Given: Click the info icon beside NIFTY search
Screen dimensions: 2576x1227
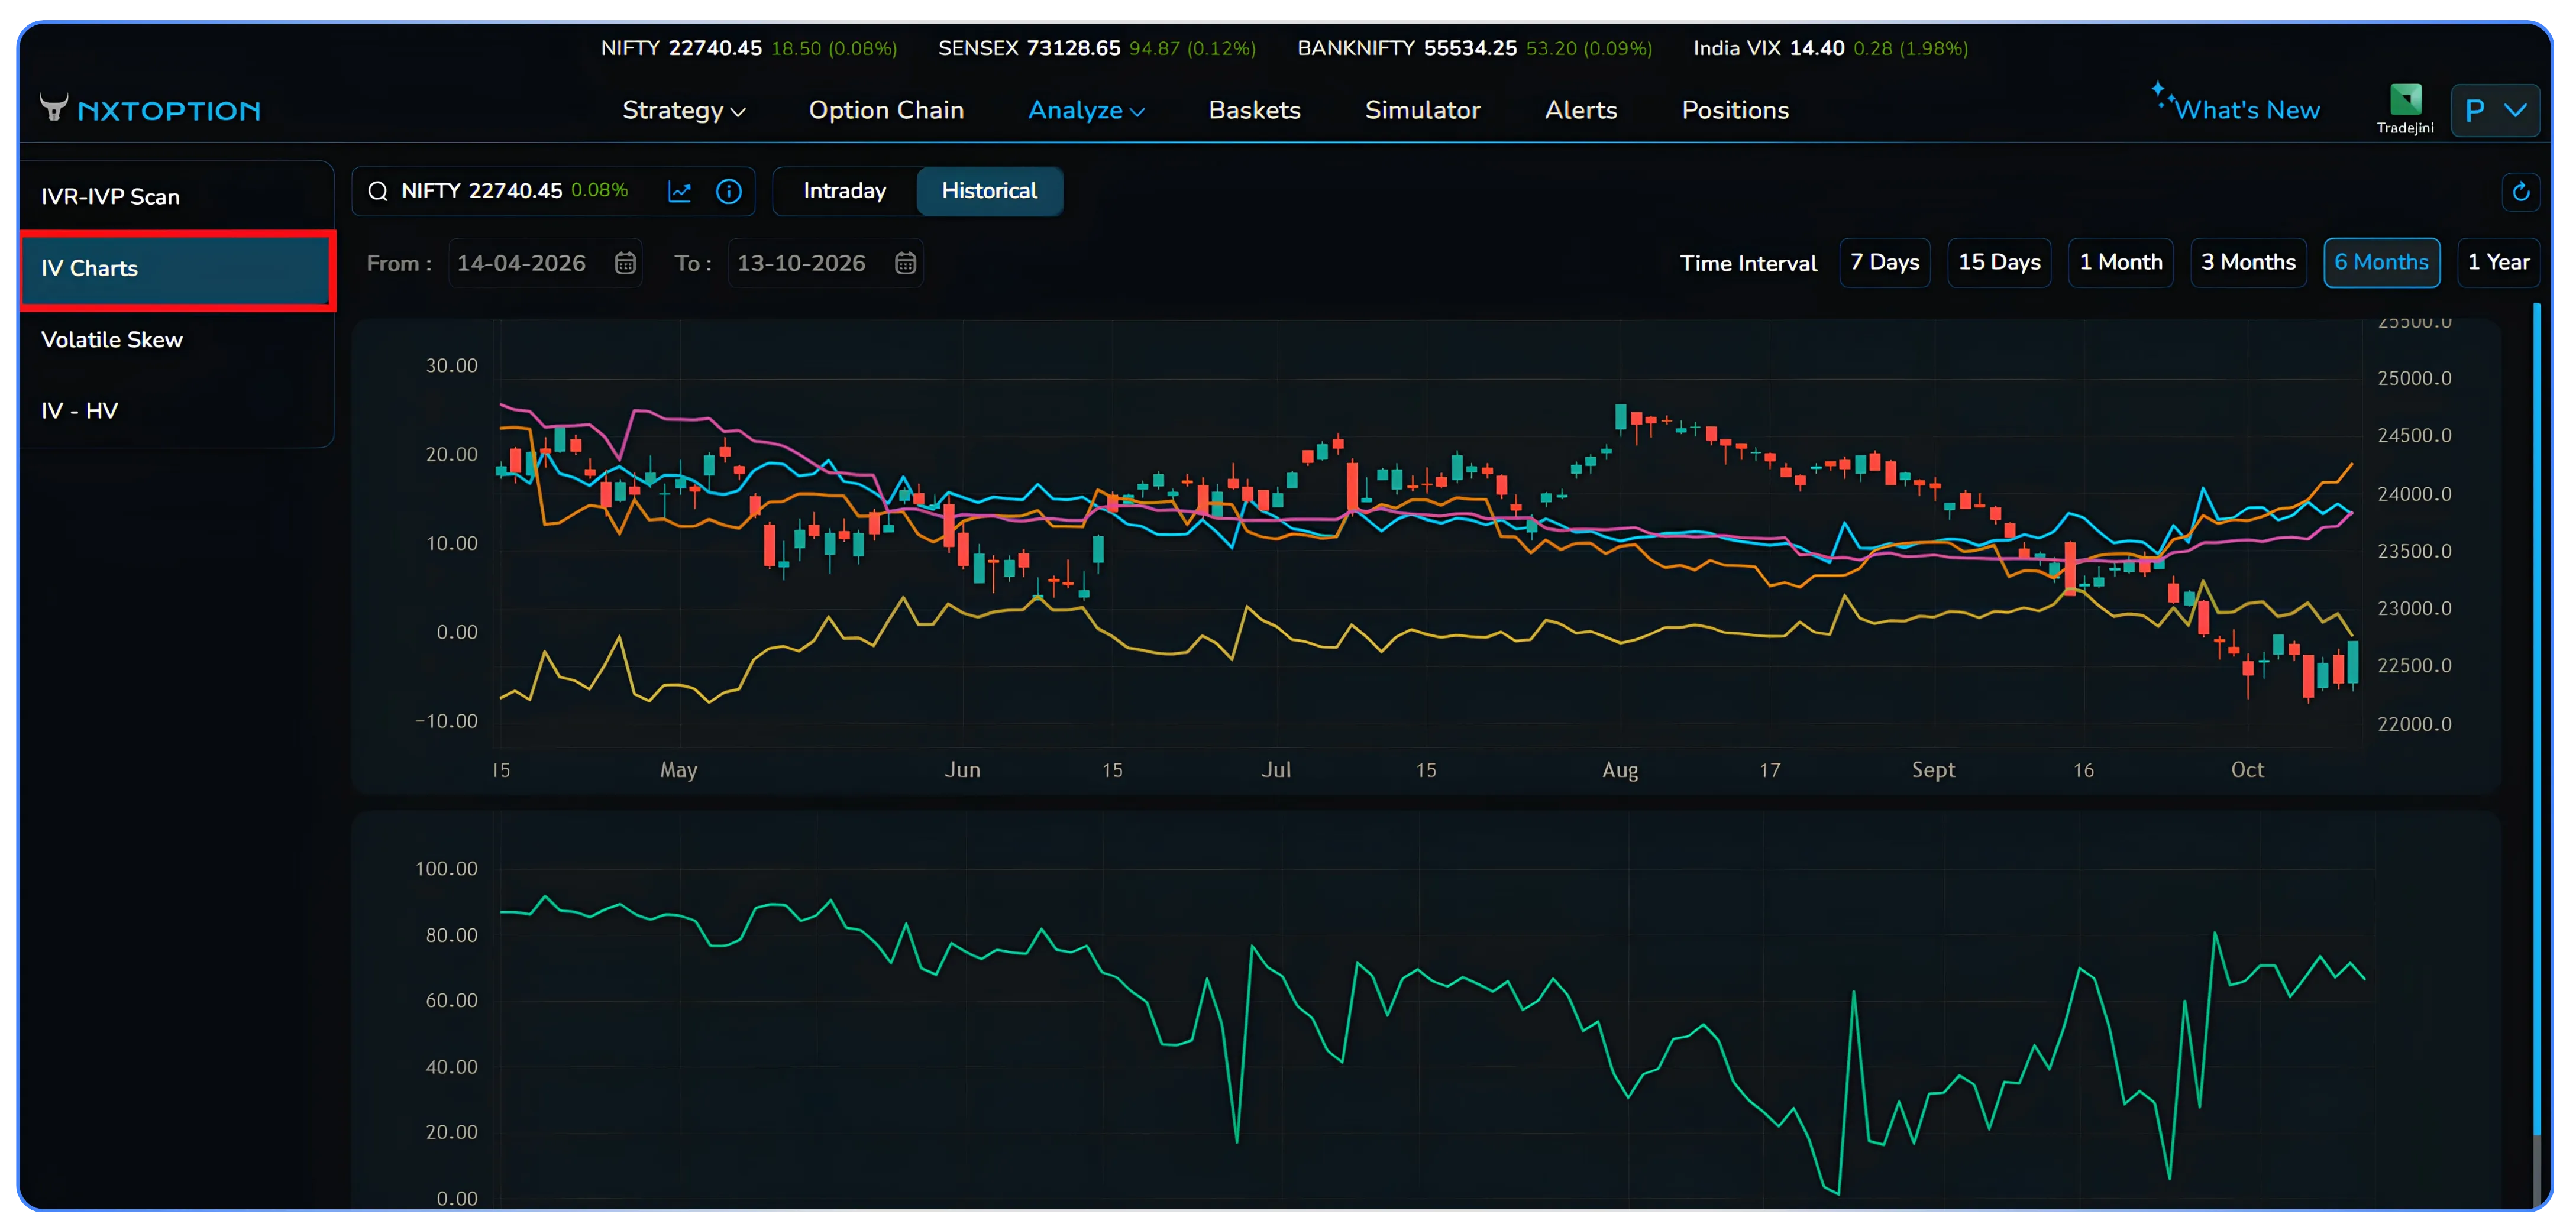Looking at the screenshot, I should coord(729,191).
